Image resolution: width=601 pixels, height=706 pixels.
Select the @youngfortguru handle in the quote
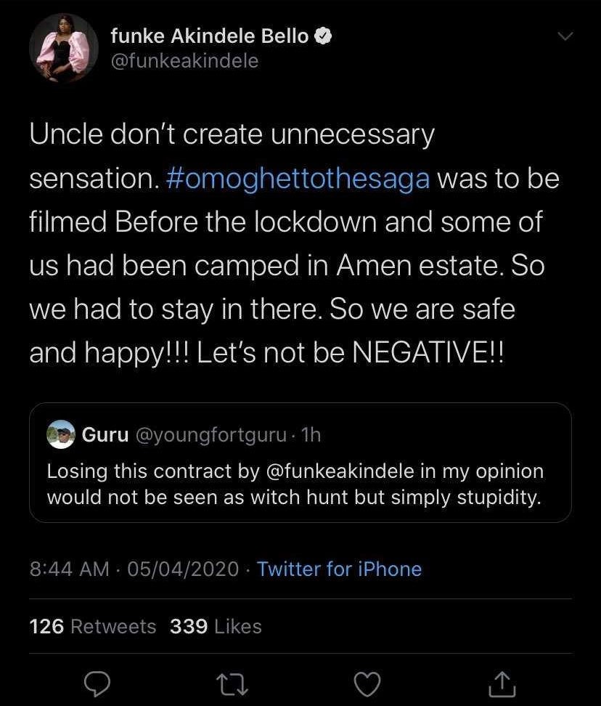[210, 434]
